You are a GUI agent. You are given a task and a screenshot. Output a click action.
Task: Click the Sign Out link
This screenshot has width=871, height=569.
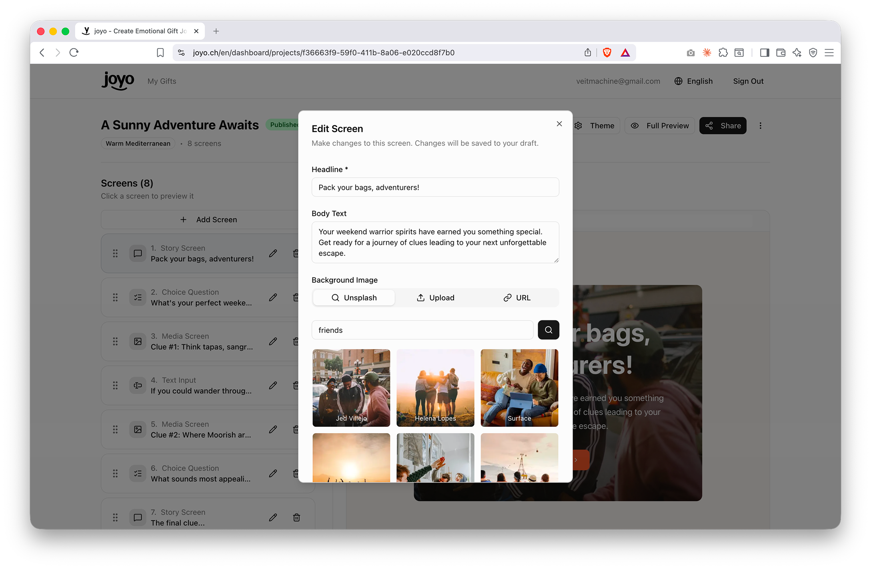click(748, 81)
